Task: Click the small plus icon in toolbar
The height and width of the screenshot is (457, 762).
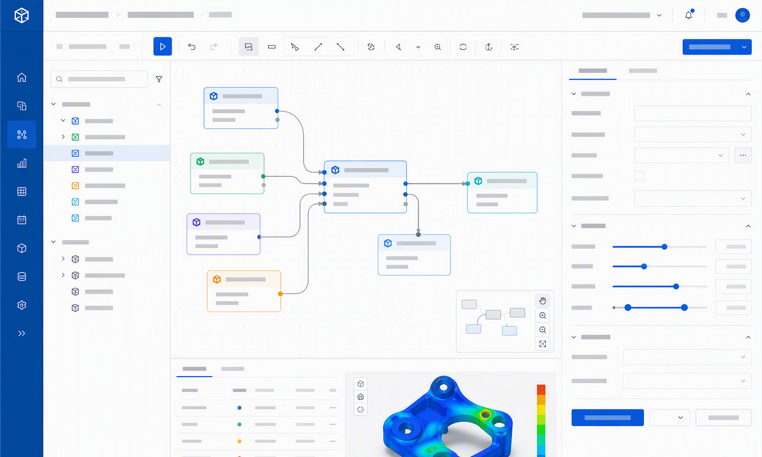Action: tap(418, 47)
